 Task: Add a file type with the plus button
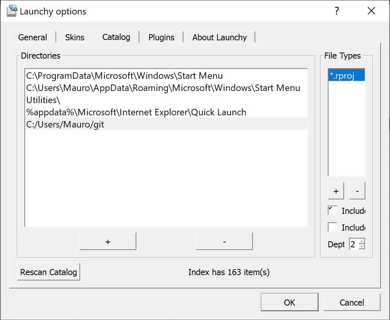336,191
